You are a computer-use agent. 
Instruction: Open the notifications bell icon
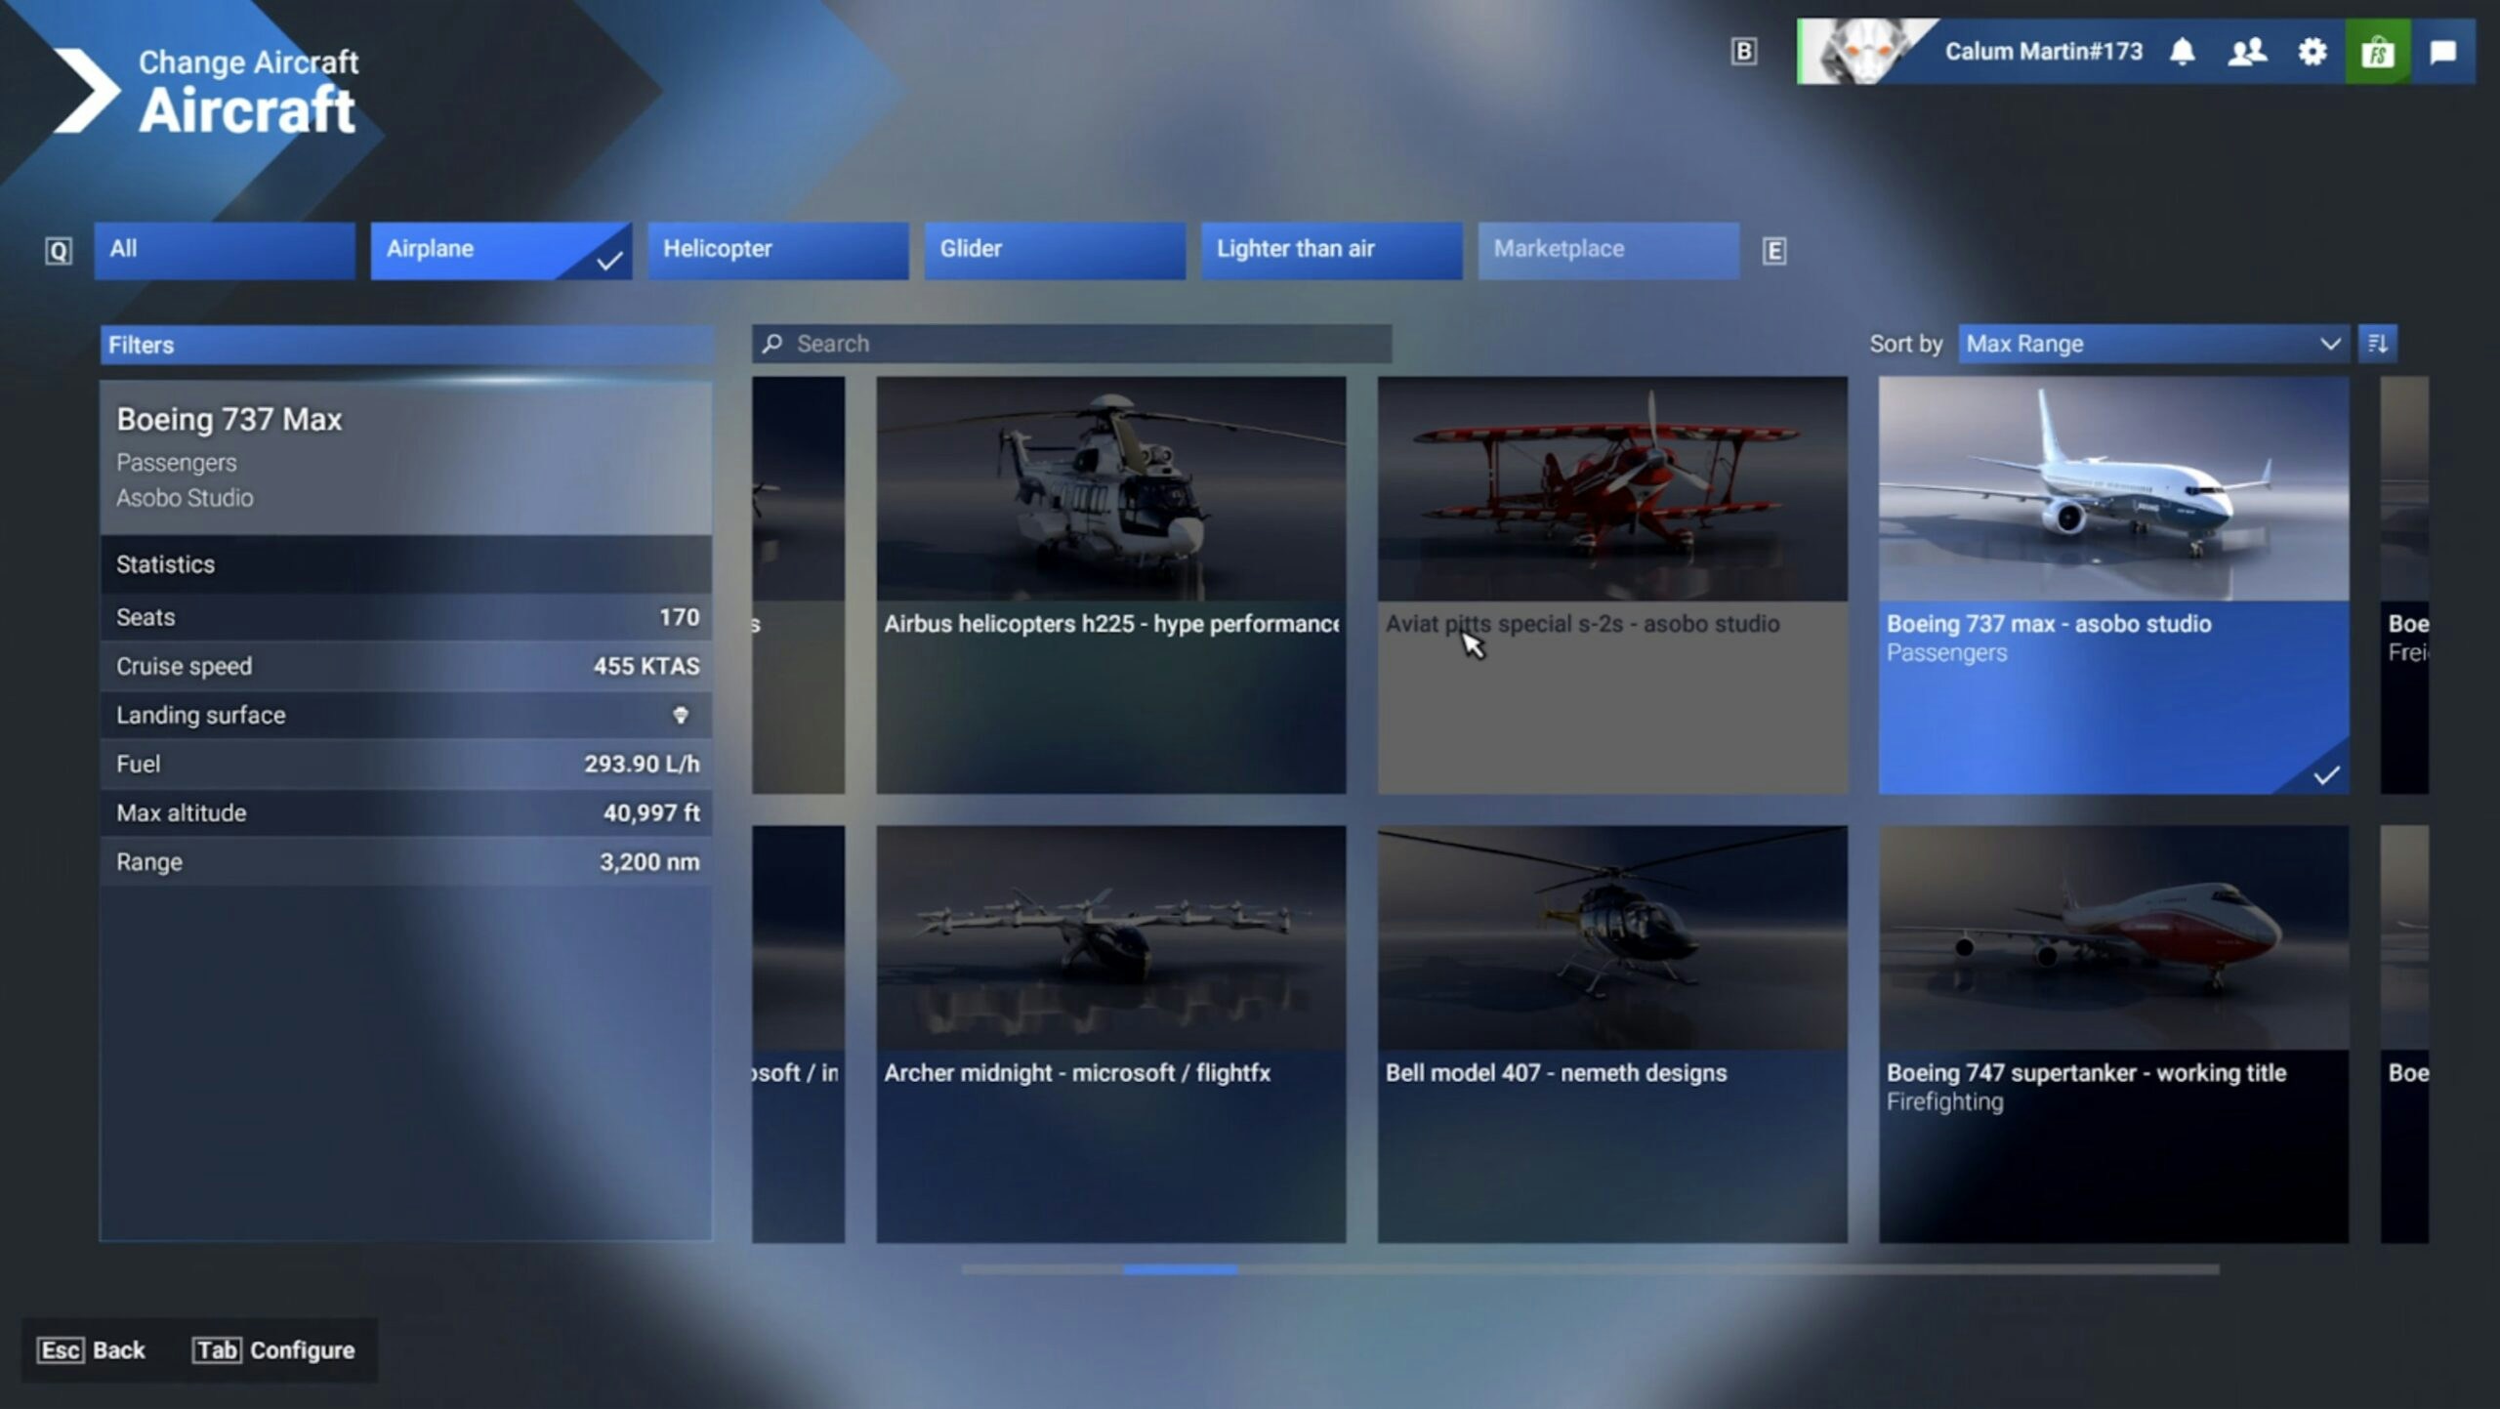click(2182, 51)
